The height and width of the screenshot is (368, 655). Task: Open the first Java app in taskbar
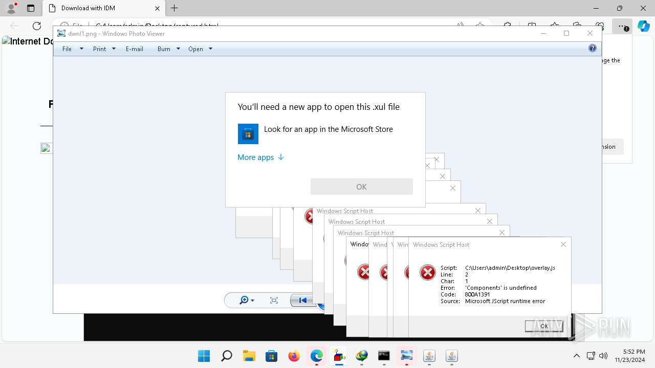(x=429, y=356)
